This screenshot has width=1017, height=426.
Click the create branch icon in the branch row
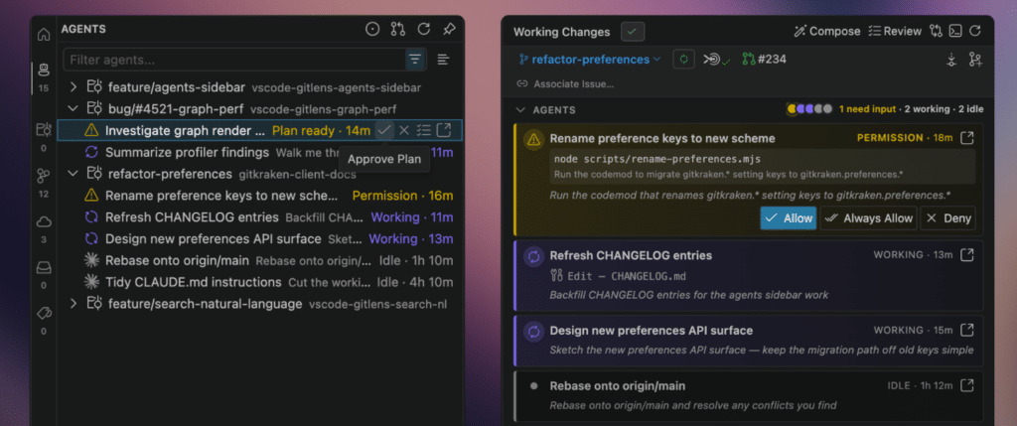point(975,60)
